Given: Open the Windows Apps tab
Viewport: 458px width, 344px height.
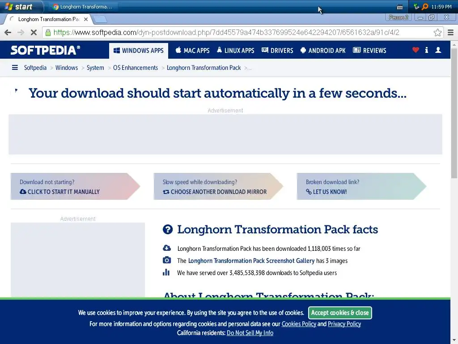Looking at the screenshot, I should tap(139, 51).
